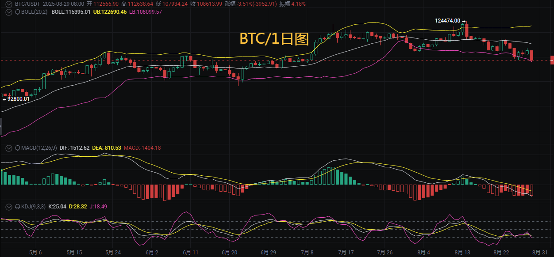Collapse the KDJ indicator chevron
This screenshot has height=257, width=554.
point(9,206)
